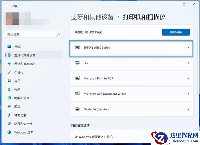
Task: Click the Bluetooth icon in sidebar
Action: [9, 55]
